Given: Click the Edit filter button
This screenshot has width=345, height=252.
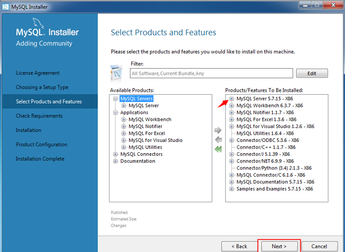Looking at the screenshot, I should pos(312,73).
